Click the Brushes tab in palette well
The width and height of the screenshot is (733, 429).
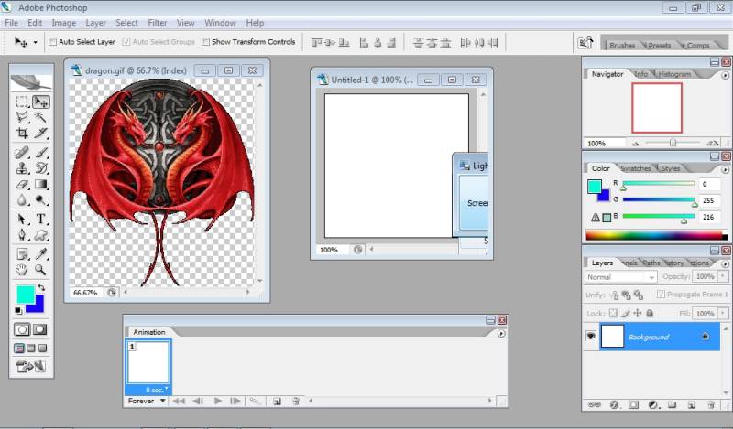(622, 46)
